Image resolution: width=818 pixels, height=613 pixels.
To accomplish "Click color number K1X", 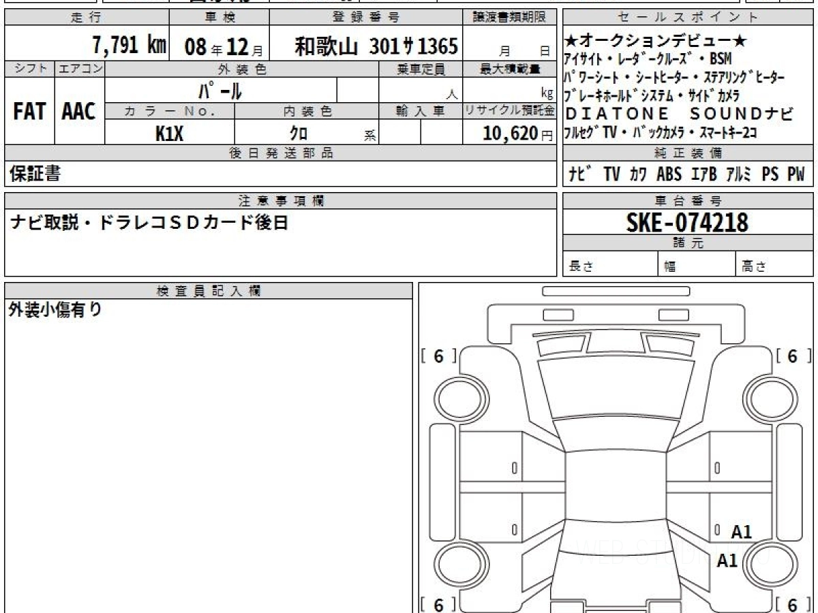I will (x=169, y=133).
